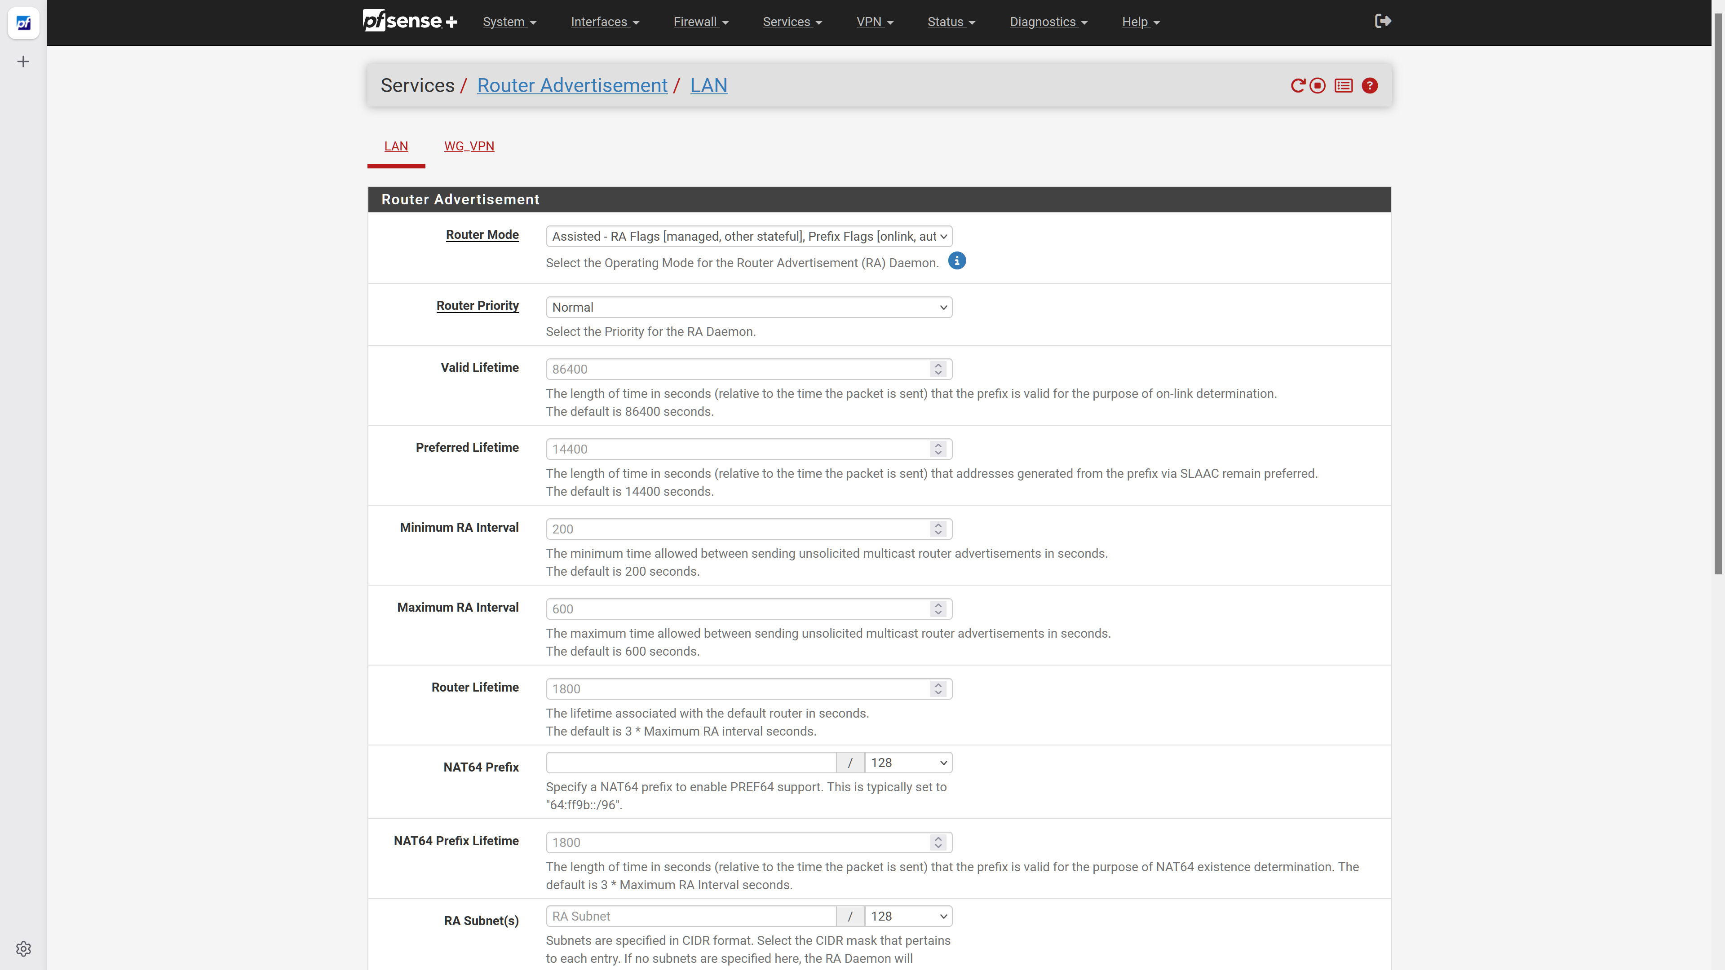Click the Router Advertisement breadcrumb link
Image resolution: width=1725 pixels, height=970 pixels.
[572, 86]
